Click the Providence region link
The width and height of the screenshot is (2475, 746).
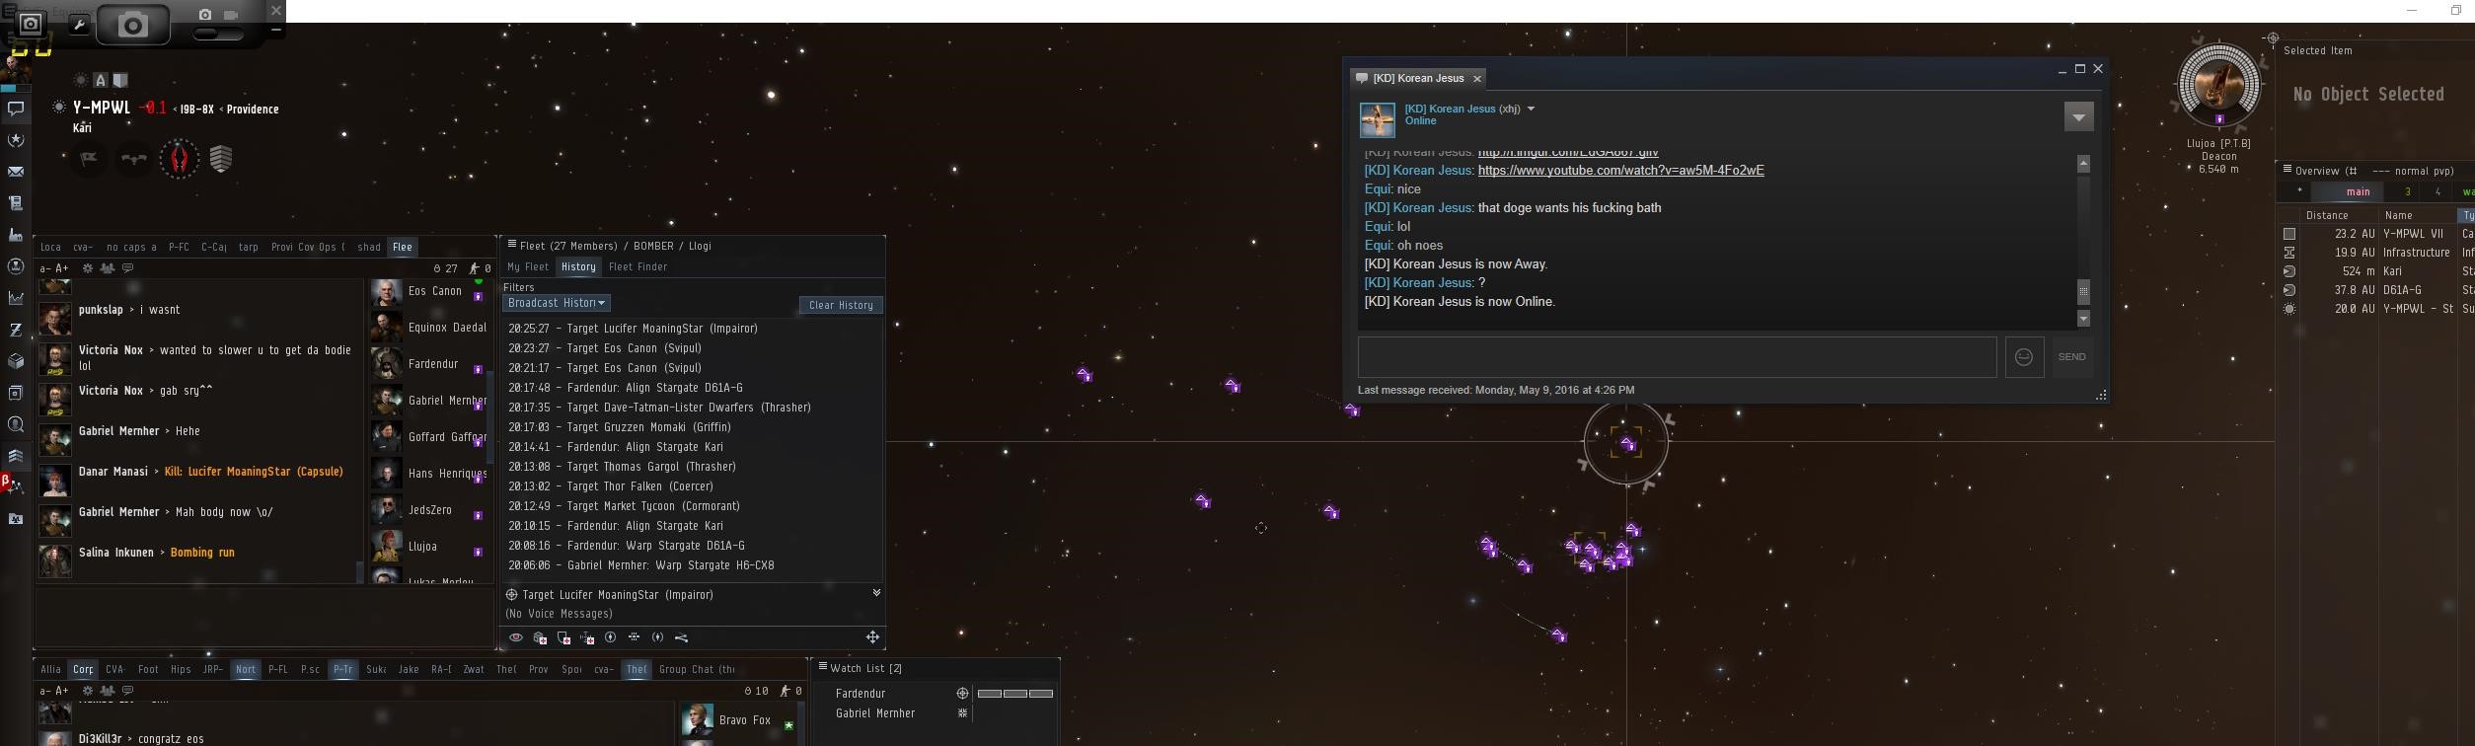(x=253, y=110)
